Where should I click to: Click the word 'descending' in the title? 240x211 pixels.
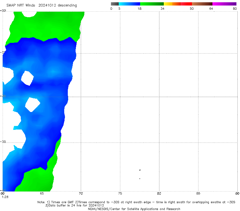pyautogui.click(x=67, y=6)
